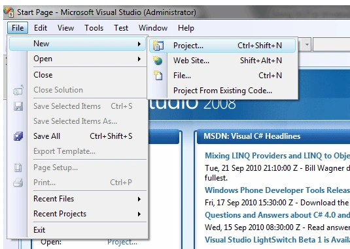Click the toolbar combo box field
This screenshot has height=249, width=350.
331,44
